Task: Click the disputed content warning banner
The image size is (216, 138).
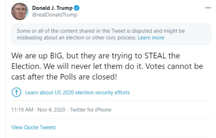Action: (x=111, y=34)
